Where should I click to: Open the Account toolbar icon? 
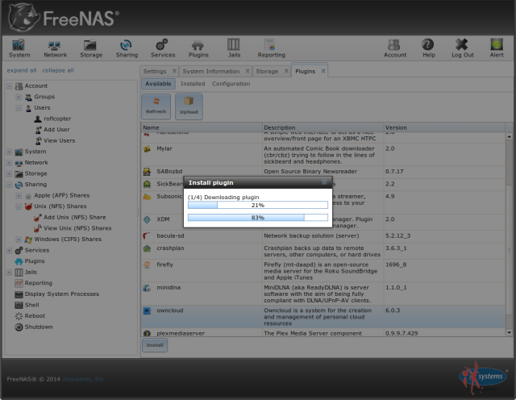(394, 48)
